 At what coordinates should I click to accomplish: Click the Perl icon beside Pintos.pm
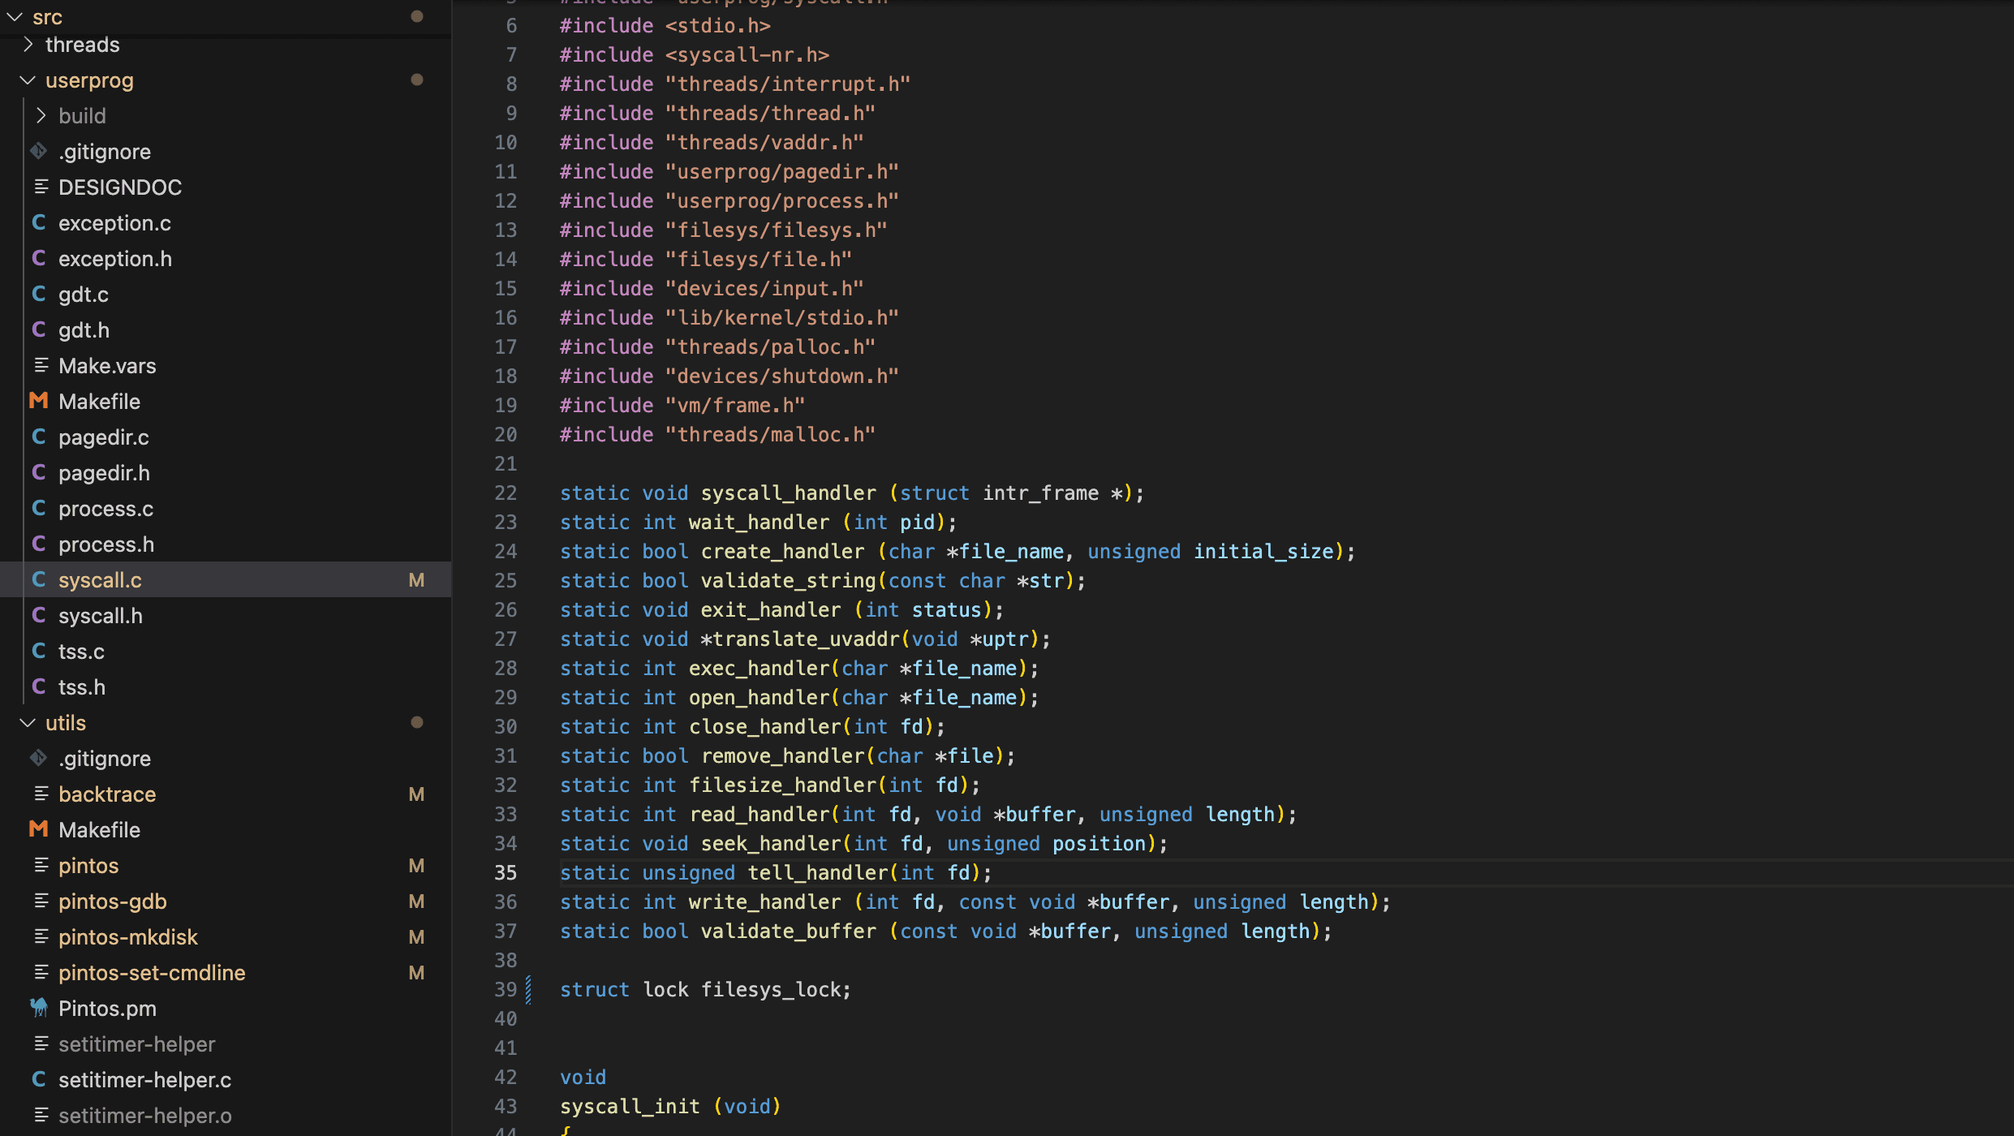click(38, 1008)
